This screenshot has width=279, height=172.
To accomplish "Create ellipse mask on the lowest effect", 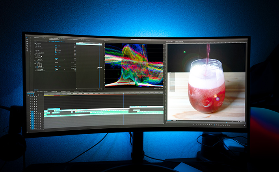I will click(x=37, y=65).
